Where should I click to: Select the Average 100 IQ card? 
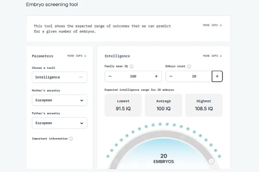coord(164,105)
